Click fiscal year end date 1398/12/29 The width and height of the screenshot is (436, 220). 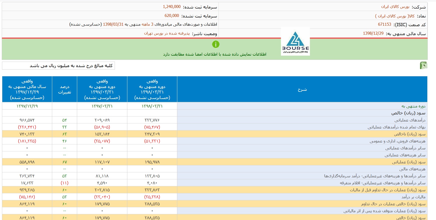click(373, 33)
